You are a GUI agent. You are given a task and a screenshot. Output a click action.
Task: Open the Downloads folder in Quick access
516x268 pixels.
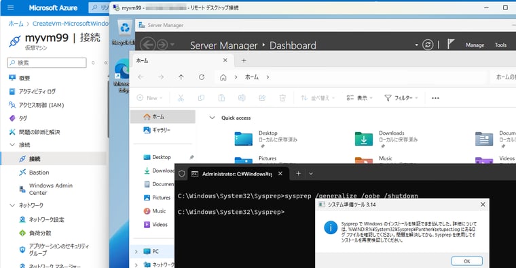386,139
